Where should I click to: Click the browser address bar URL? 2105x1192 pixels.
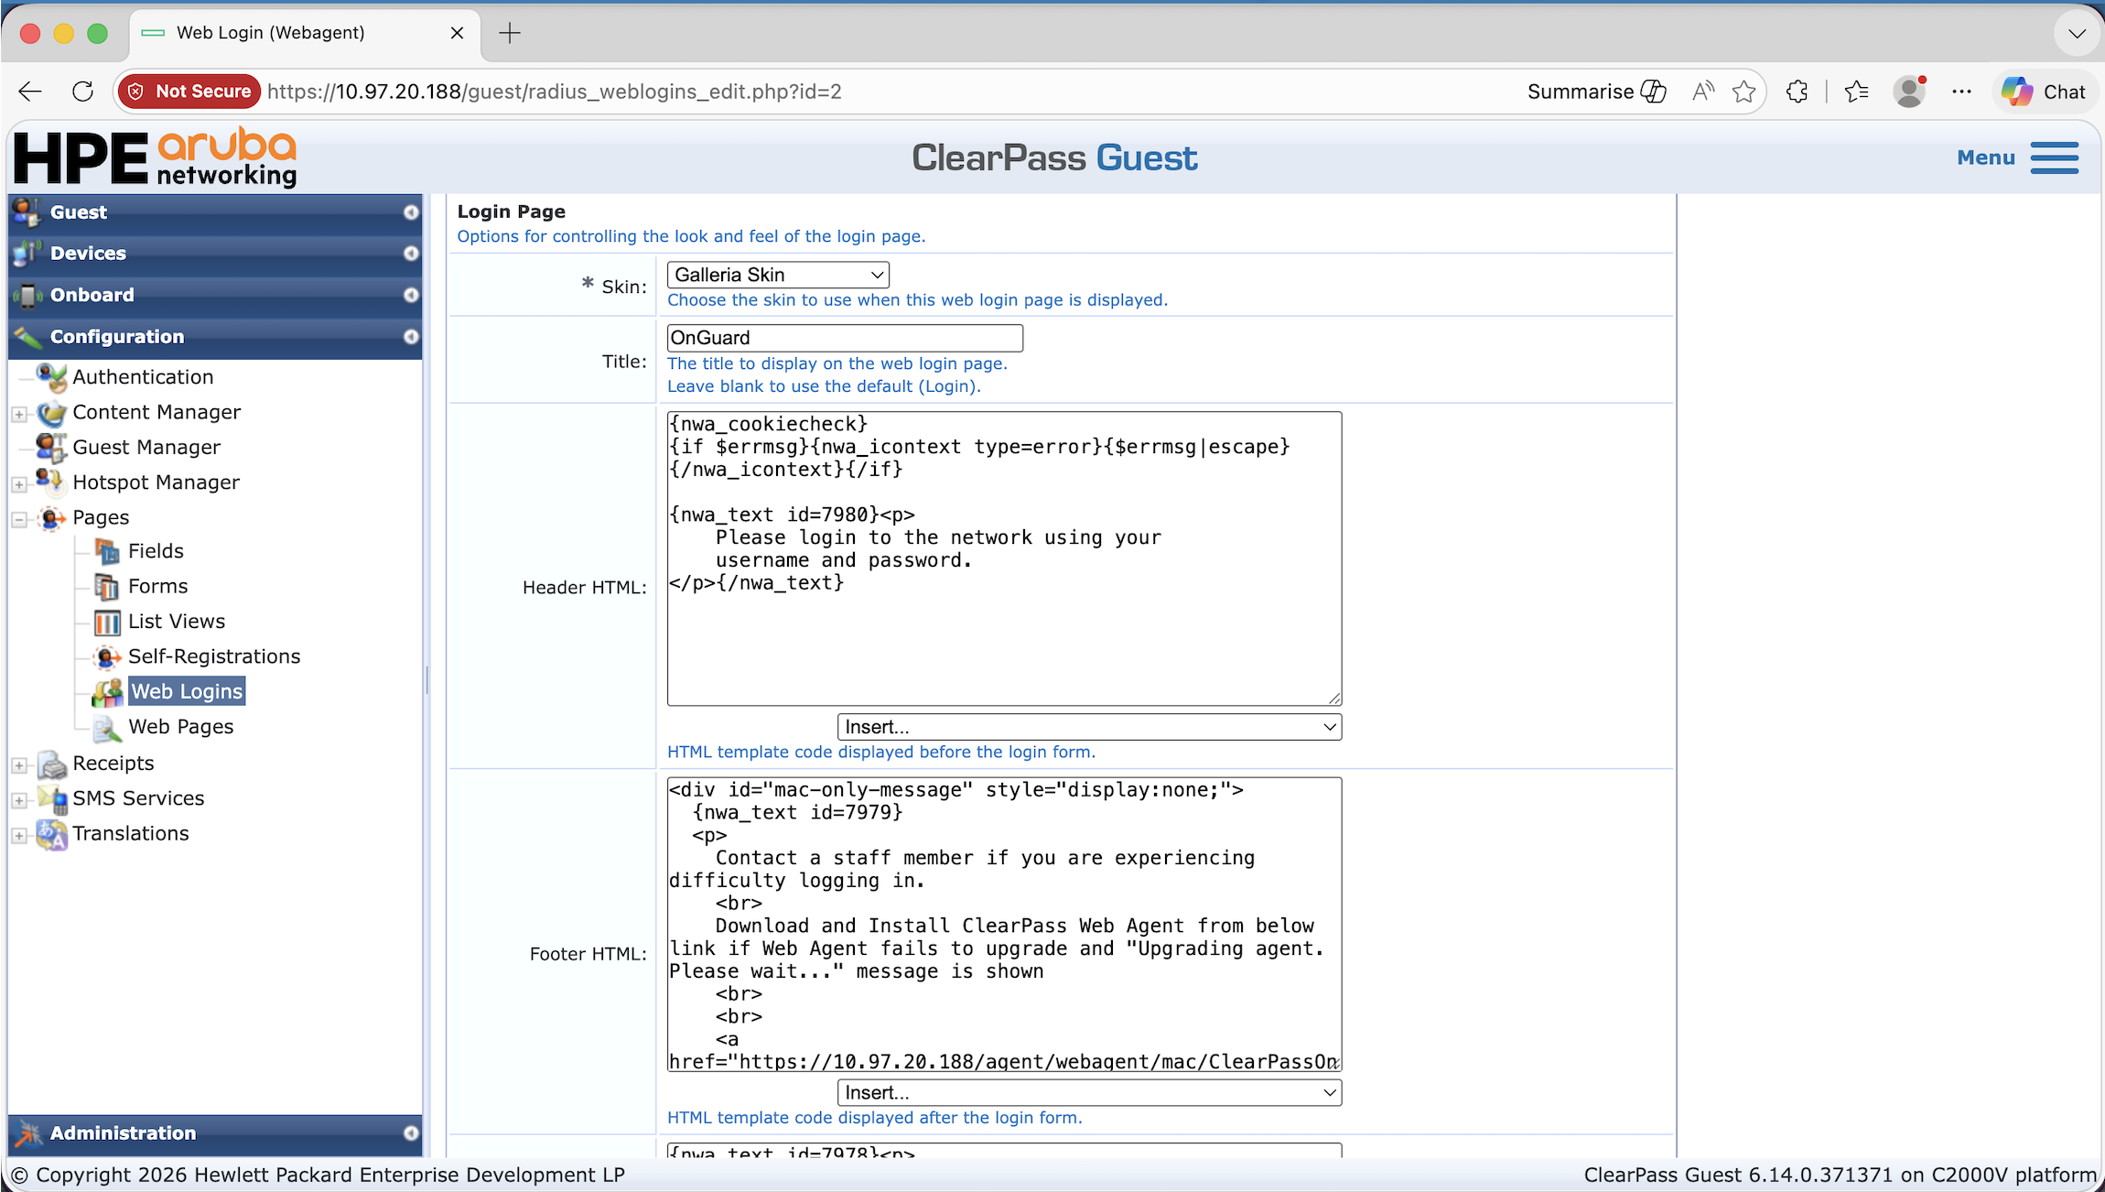555,92
